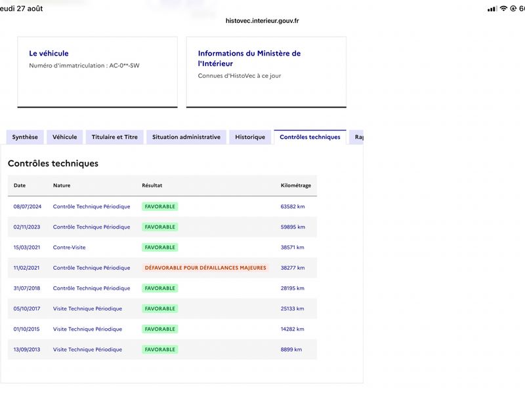Click the Numéro d'immatriculation AC-0**-SW text
Image resolution: width=525 pixels, height=393 pixels.
point(84,65)
